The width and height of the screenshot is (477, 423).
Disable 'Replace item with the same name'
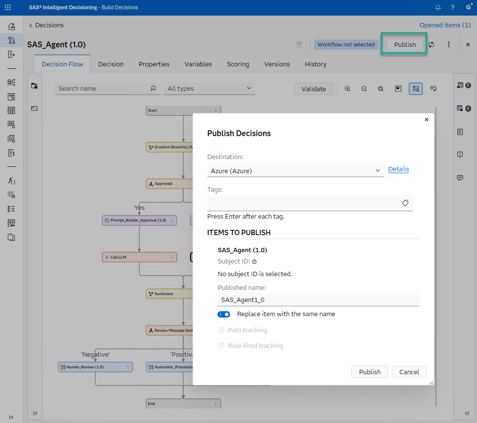pyautogui.click(x=224, y=314)
